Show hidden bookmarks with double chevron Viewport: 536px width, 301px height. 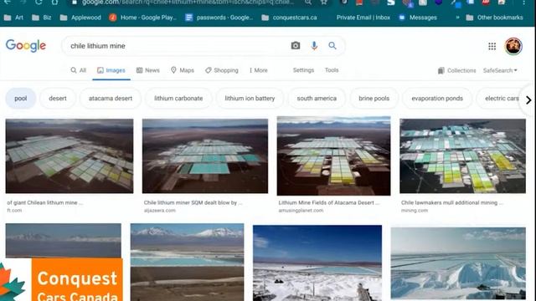click(x=457, y=18)
